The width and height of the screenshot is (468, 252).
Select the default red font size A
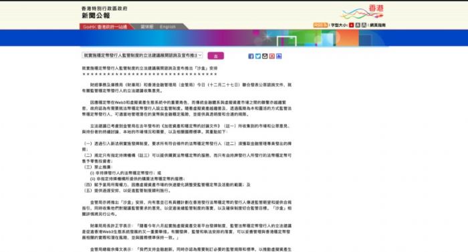point(351,25)
